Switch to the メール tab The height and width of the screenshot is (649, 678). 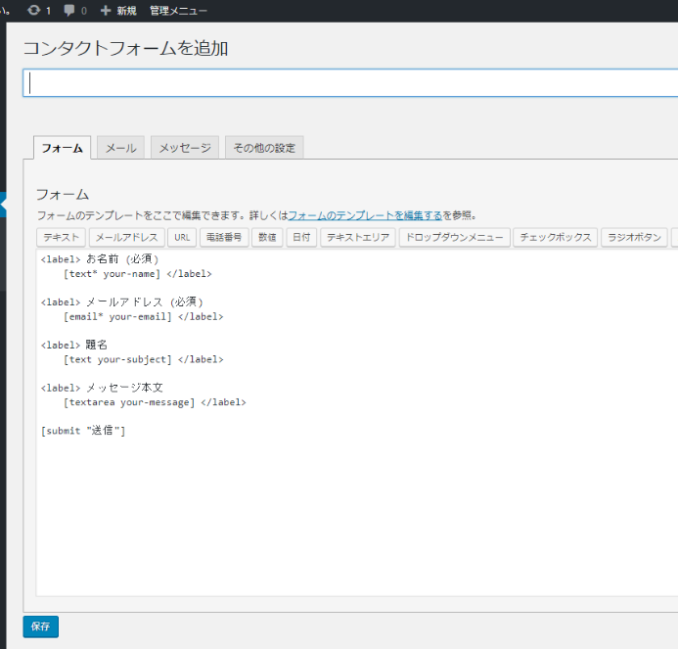(120, 148)
